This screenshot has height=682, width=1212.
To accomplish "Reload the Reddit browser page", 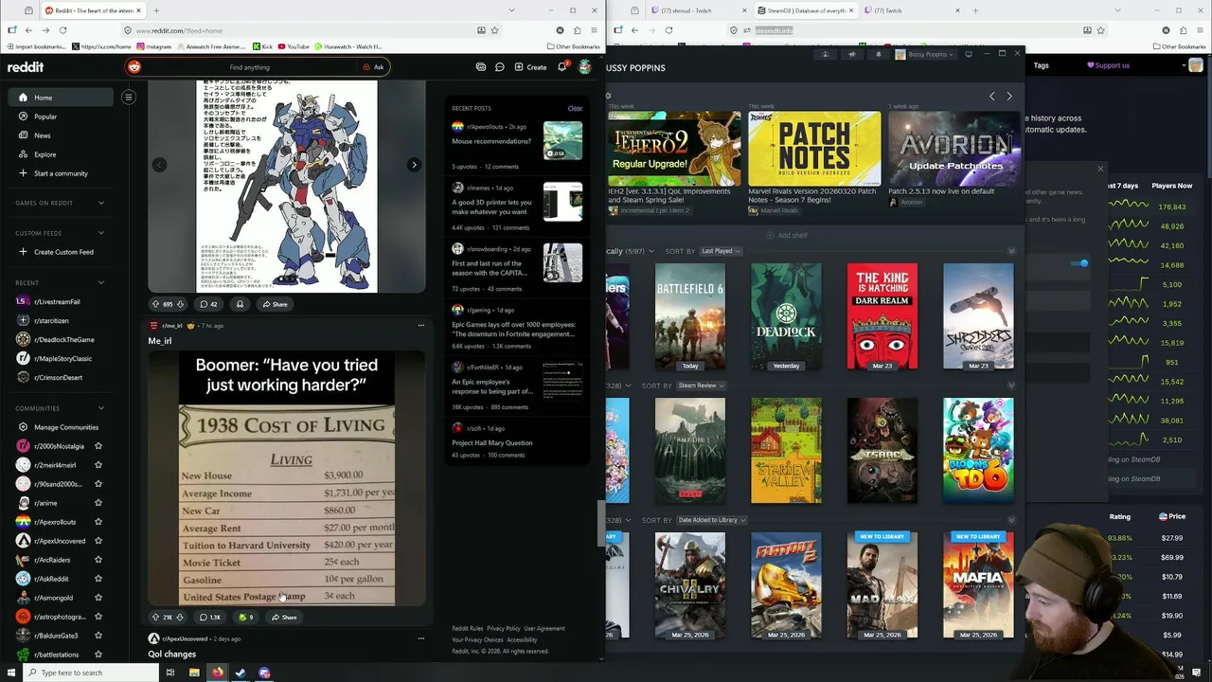I will point(62,30).
